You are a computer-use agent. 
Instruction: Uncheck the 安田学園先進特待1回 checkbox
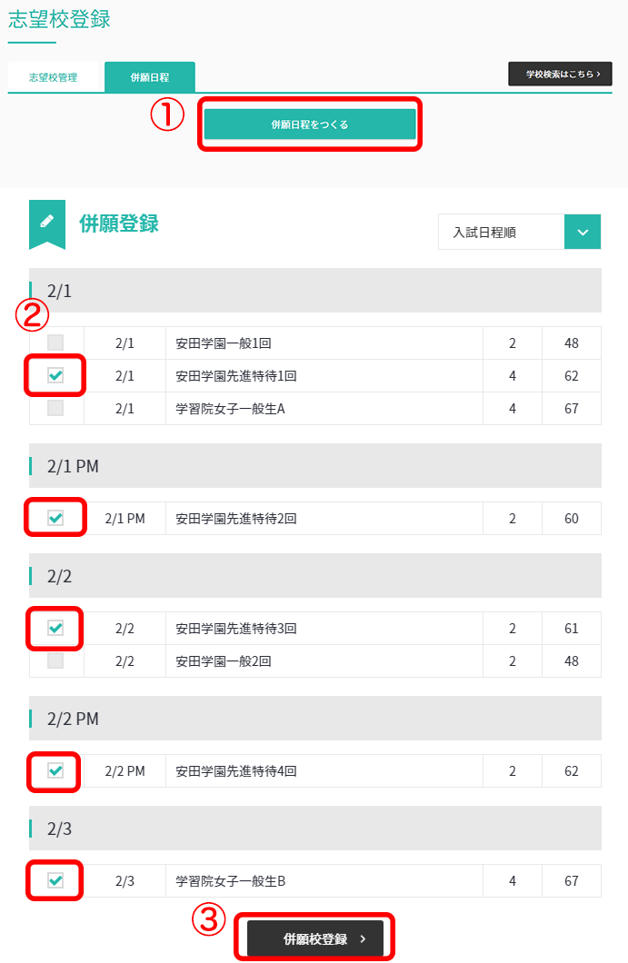(55, 375)
